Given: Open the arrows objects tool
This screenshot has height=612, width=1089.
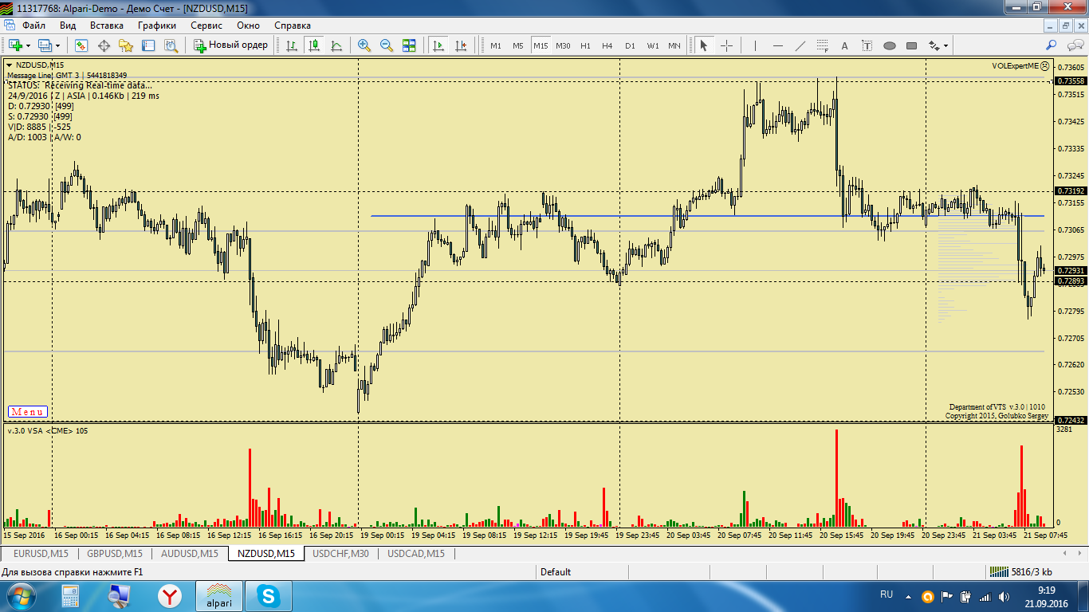Looking at the screenshot, I should (x=934, y=45).
